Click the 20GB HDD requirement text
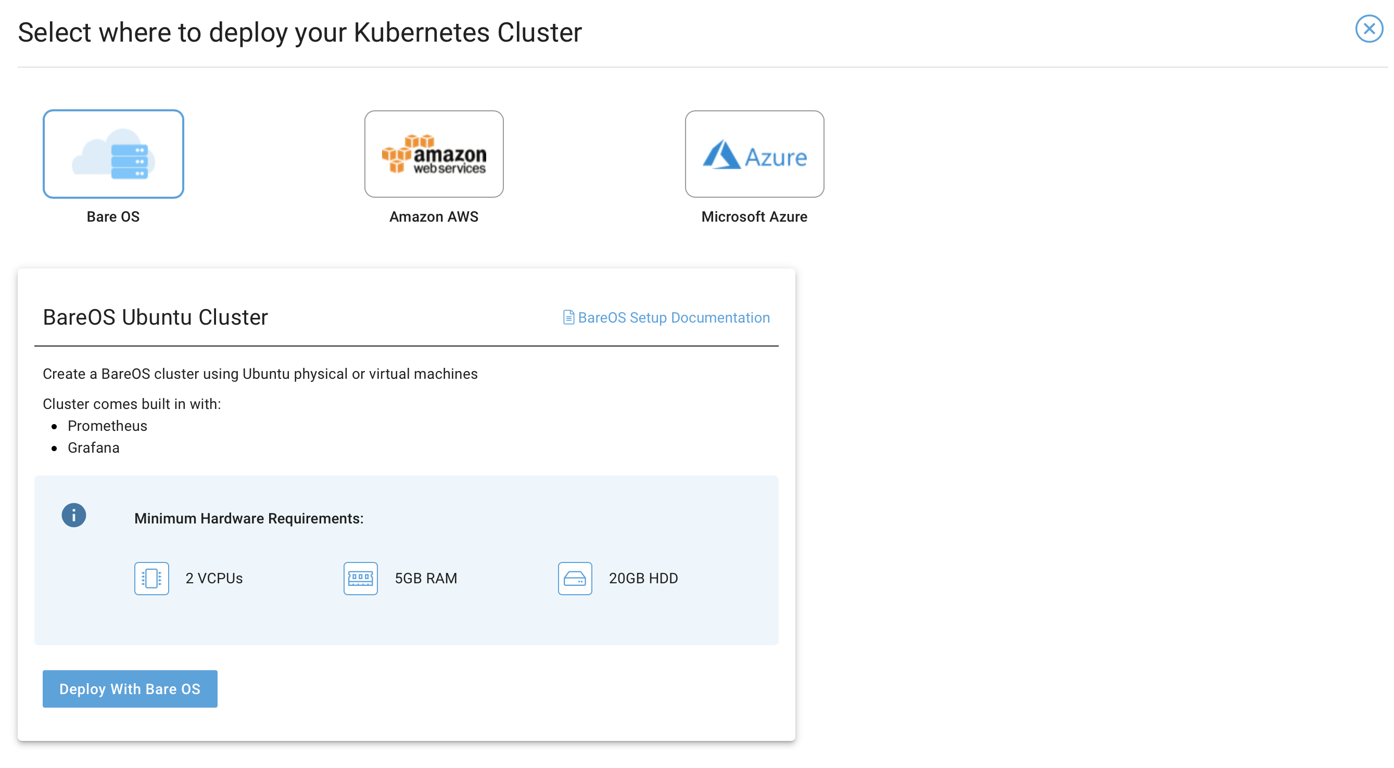This screenshot has width=1394, height=768. point(643,578)
